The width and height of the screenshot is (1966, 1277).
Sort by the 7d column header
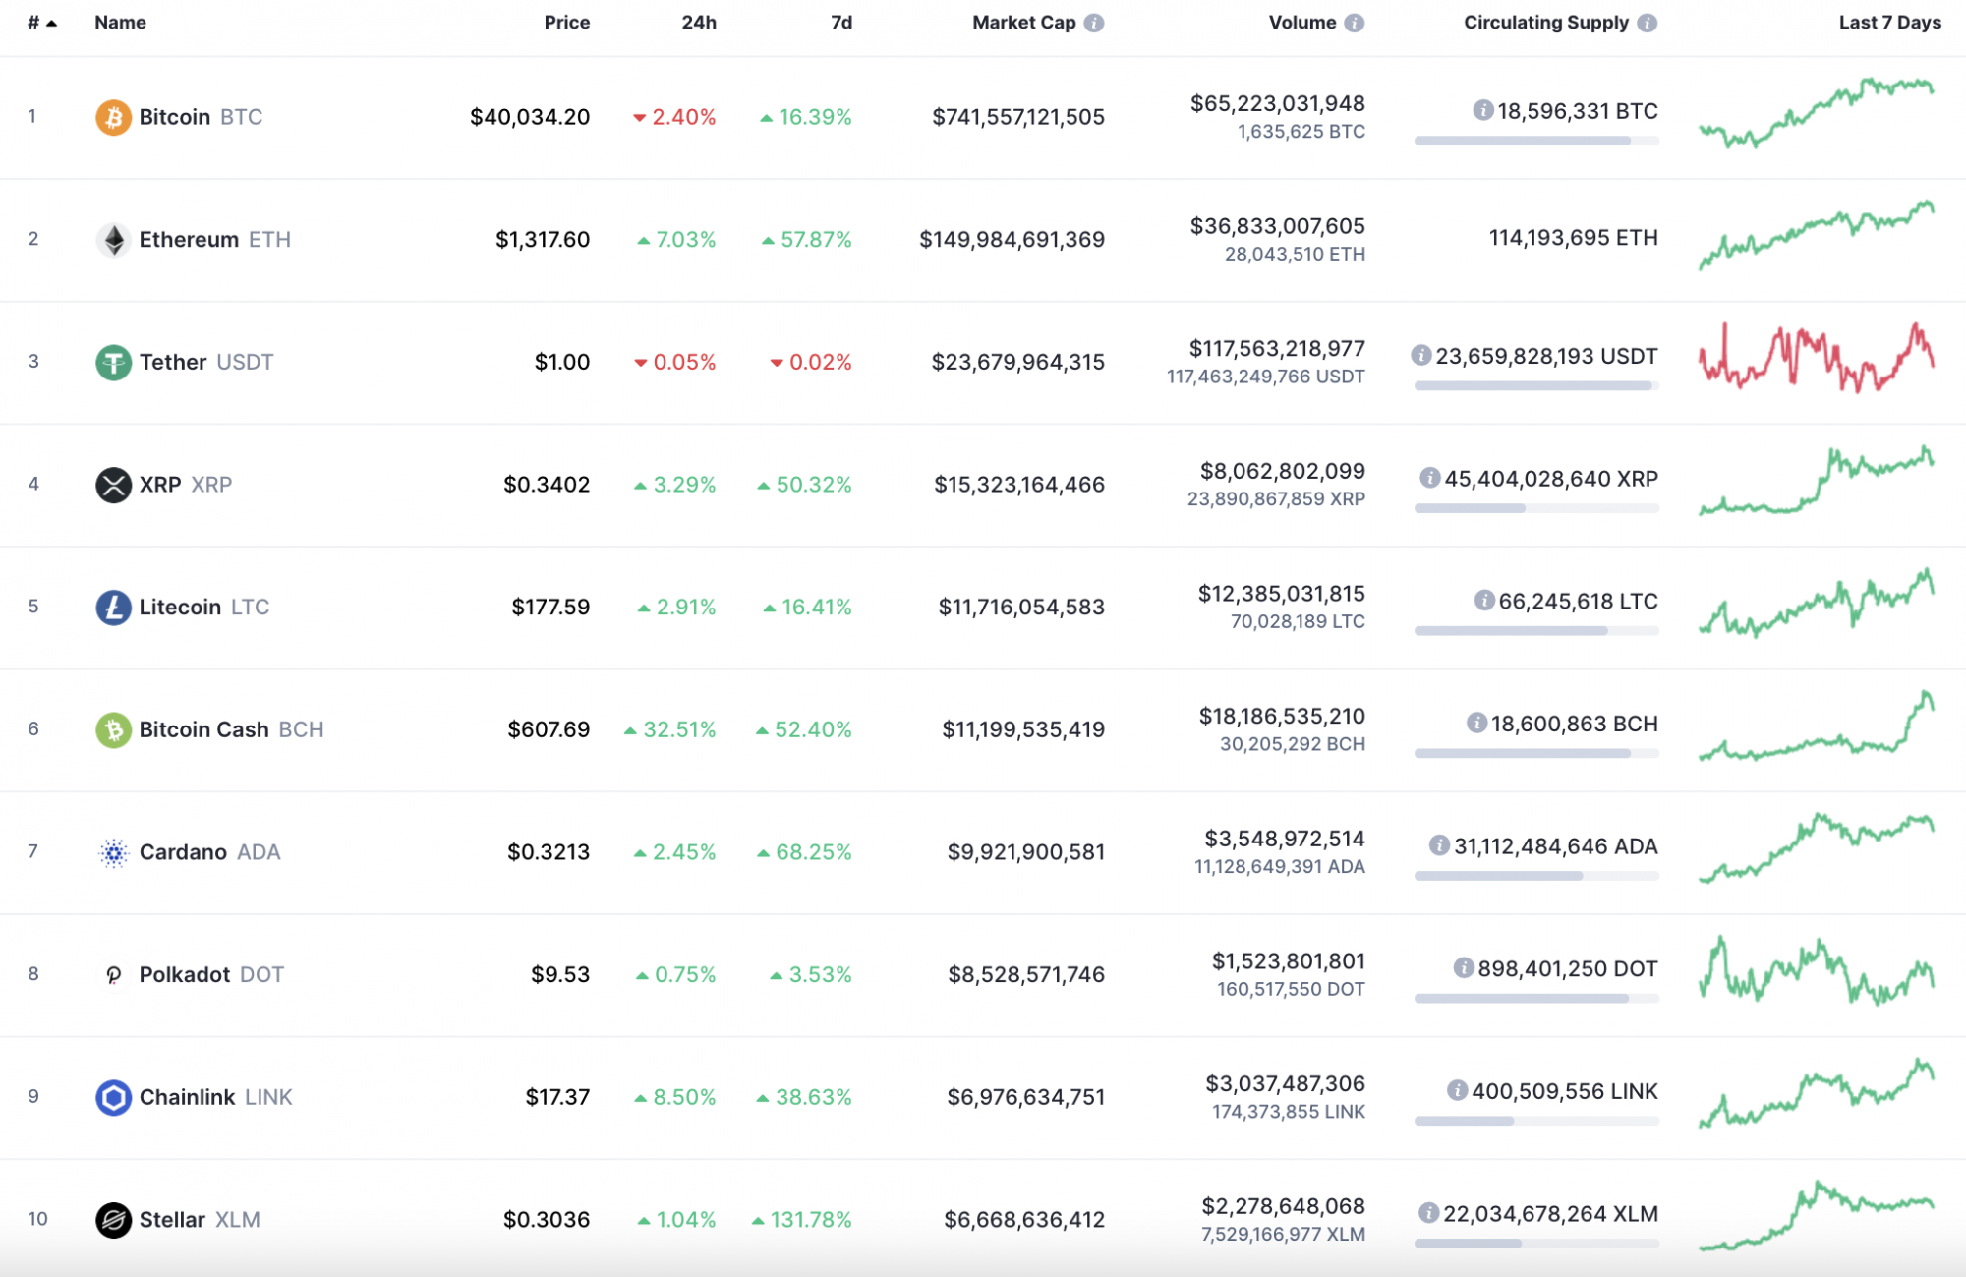842,22
